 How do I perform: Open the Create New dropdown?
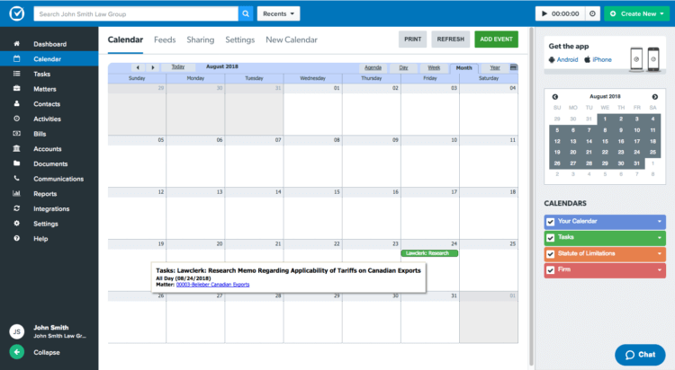[x=638, y=13]
